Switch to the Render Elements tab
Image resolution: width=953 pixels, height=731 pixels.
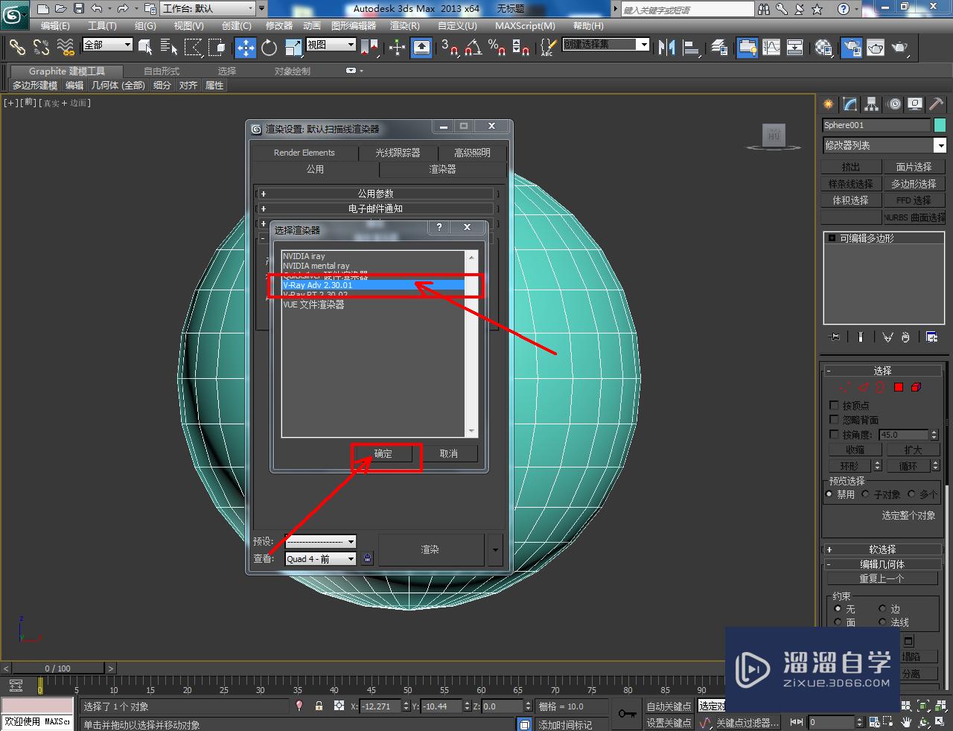click(x=305, y=153)
